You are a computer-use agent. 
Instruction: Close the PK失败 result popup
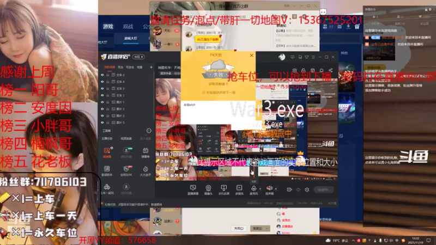click(x=252, y=56)
